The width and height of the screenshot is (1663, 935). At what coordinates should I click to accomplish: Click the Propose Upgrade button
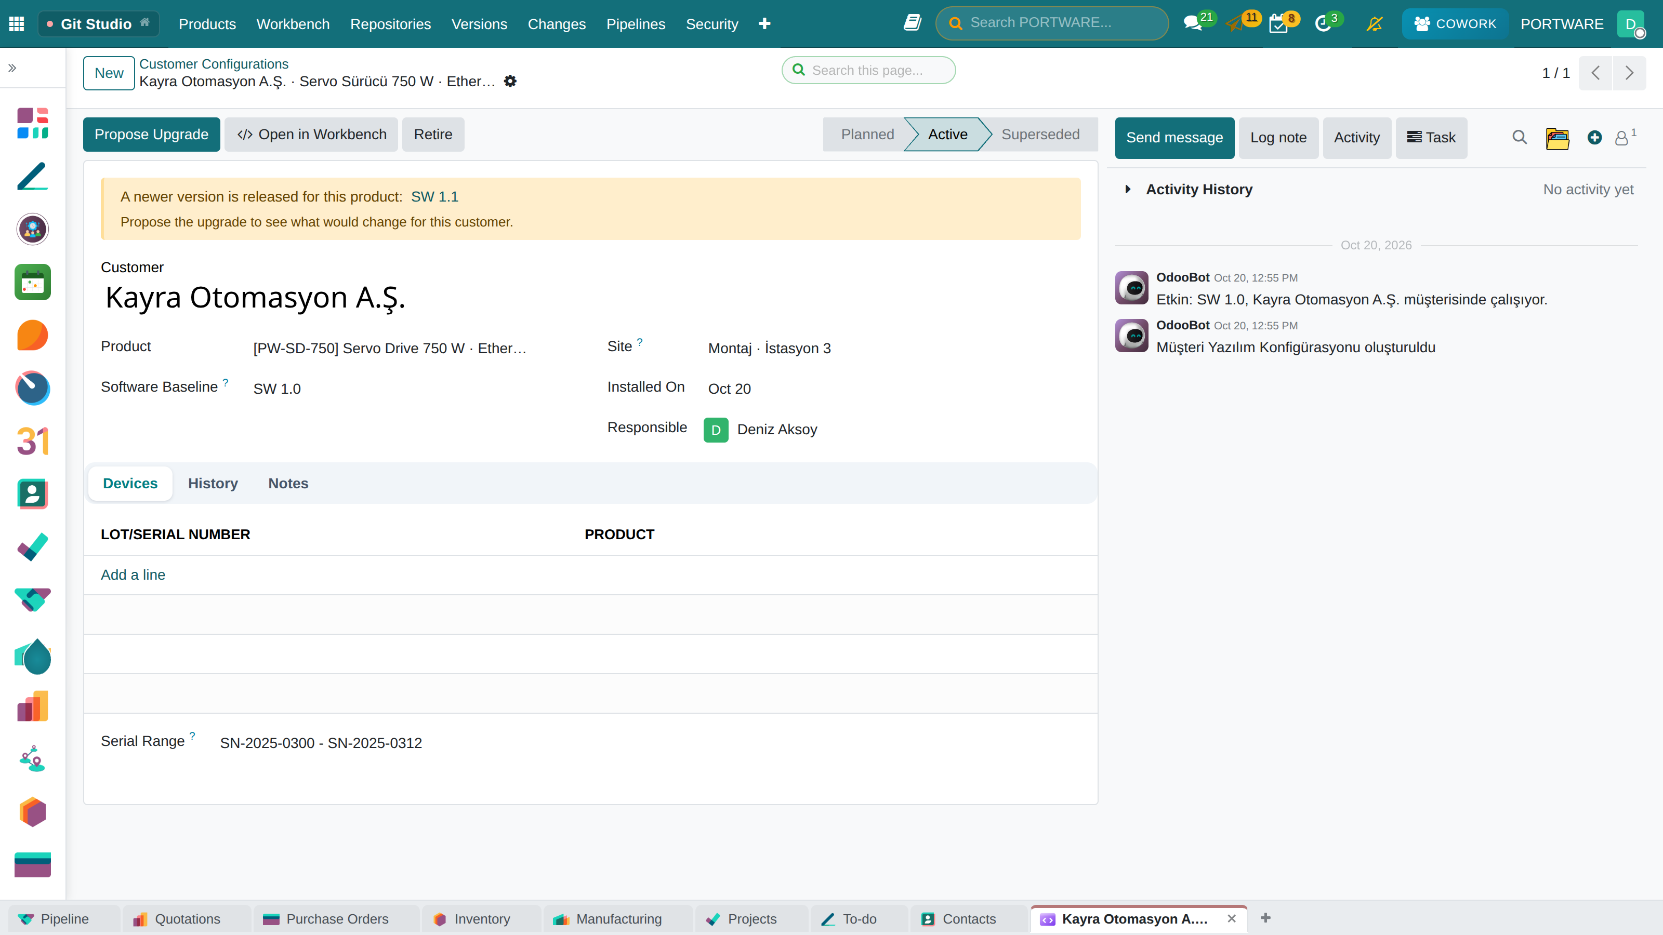tap(151, 134)
